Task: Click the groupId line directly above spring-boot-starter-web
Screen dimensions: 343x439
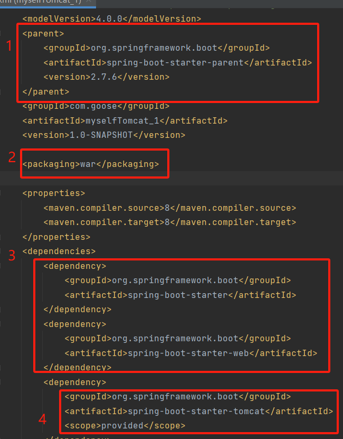Action: (178, 339)
